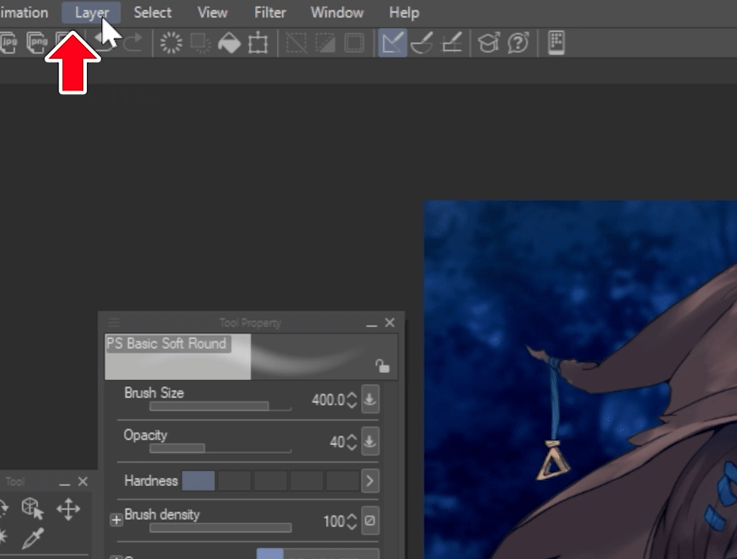Image resolution: width=737 pixels, height=559 pixels.
Task: Select the Object operation tool
Action: pos(32,508)
